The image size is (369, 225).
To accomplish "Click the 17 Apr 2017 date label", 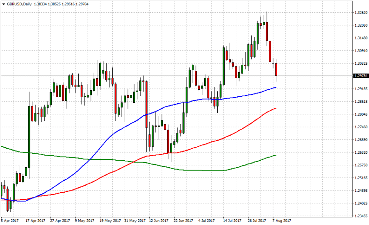I will click(x=35, y=220).
